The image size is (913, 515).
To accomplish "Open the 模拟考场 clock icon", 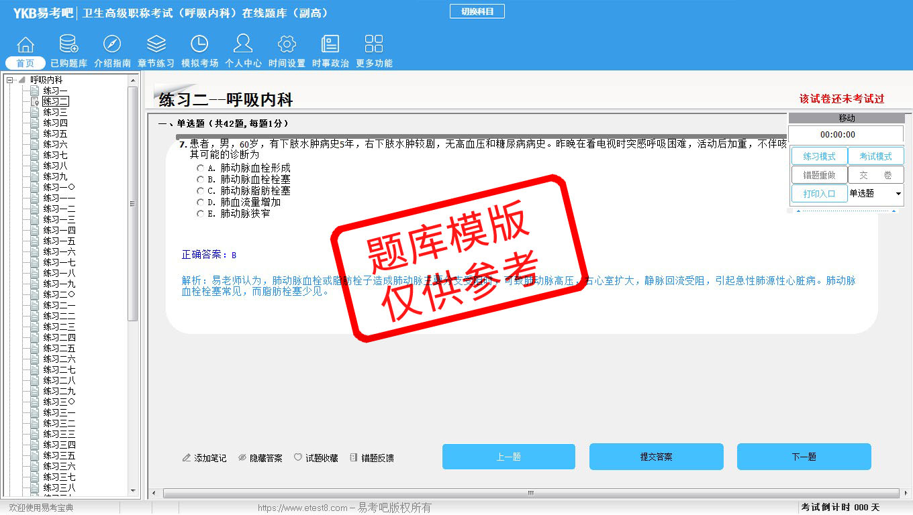I will tap(199, 45).
